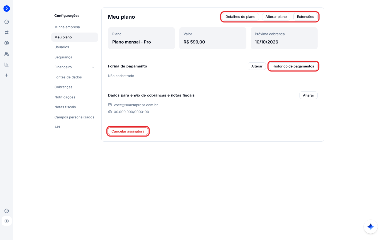Click the plus icon in sidebar
Screen dimensions: 384x240
pyautogui.click(x=7, y=75)
